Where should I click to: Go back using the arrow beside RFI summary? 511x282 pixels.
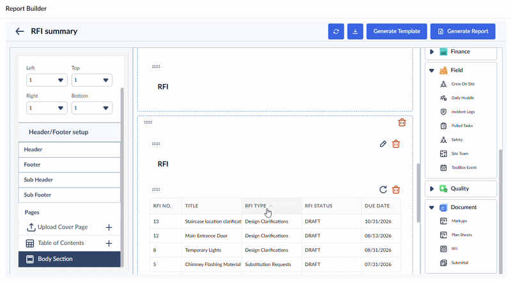tap(20, 31)
